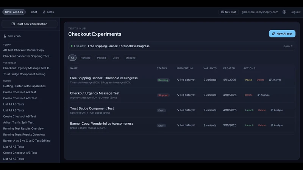Select the Draft filter tab
The width and height of the screenshot is (303, 170).
(116, 58)
